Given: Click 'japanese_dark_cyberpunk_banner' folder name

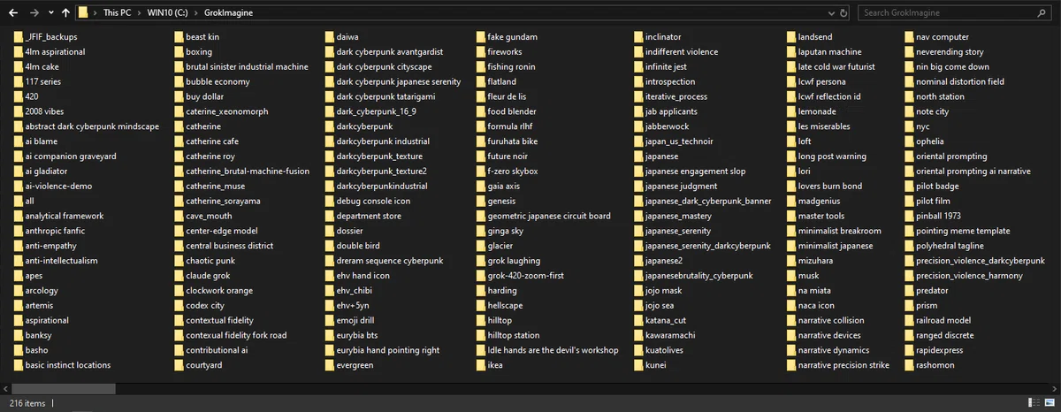Looking at the screenshot, I should (708, 201).
